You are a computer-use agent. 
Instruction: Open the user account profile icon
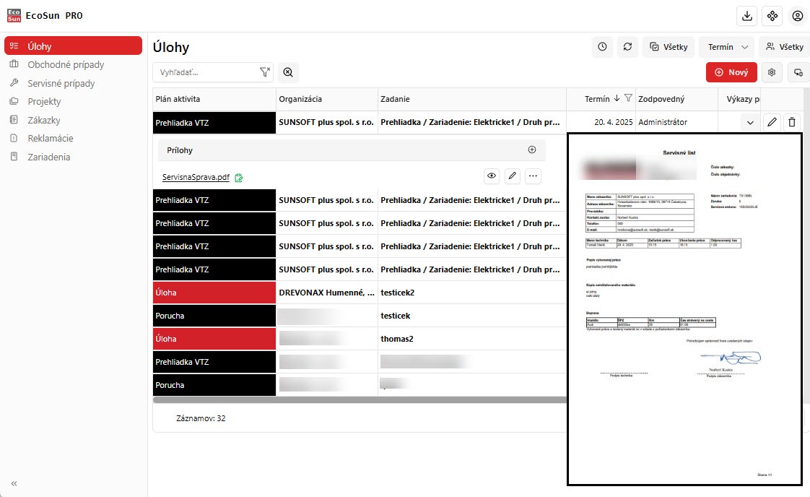tap(797, 16)
